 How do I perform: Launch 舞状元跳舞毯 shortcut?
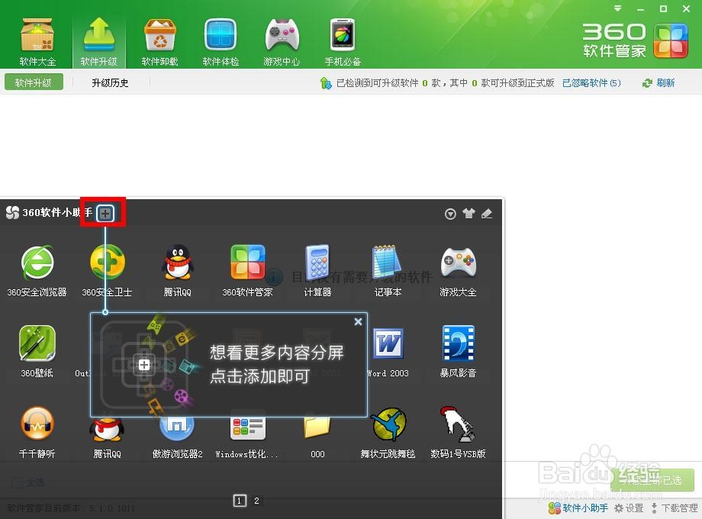(x=388, y=433)
